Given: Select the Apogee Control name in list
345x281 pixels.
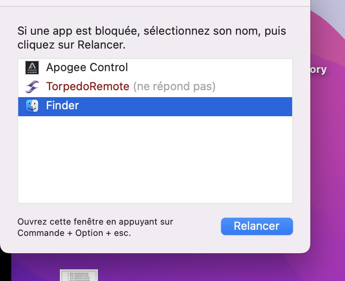Looking at the screenshot, I should [x=87, y=67].
